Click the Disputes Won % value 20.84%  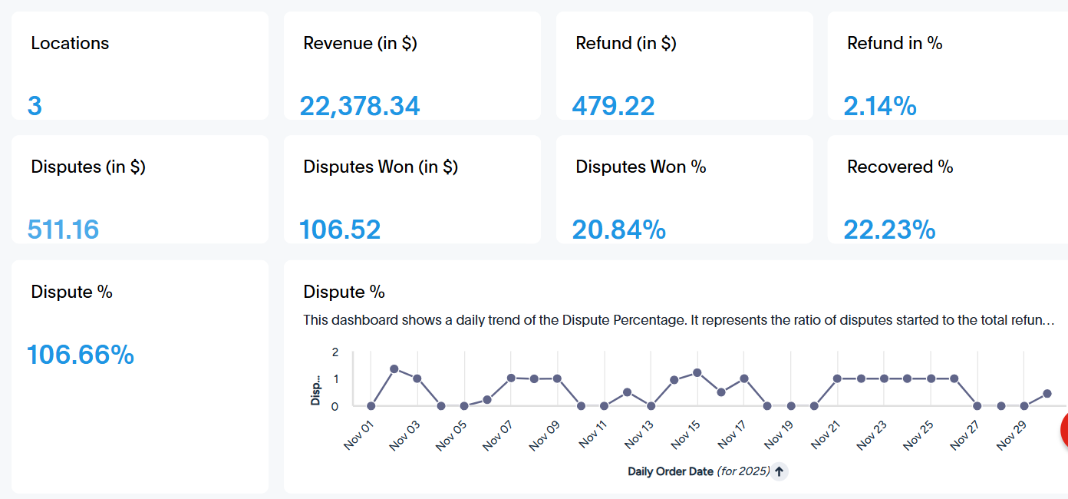click(618, 229)
